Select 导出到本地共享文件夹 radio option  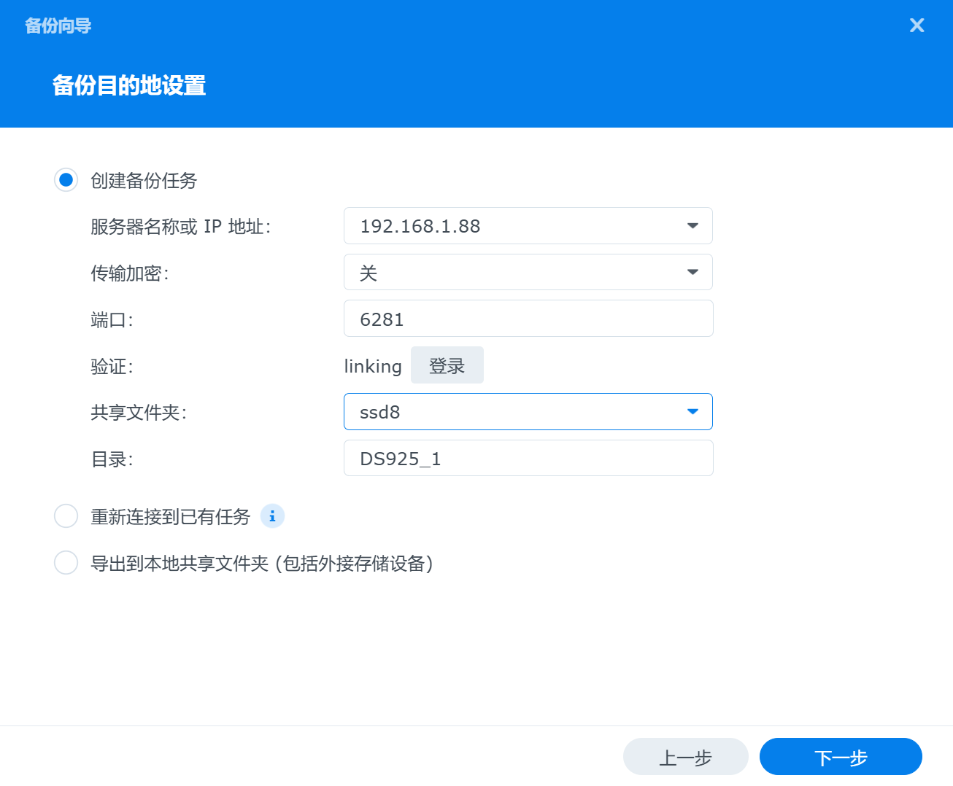coord(66,563)
